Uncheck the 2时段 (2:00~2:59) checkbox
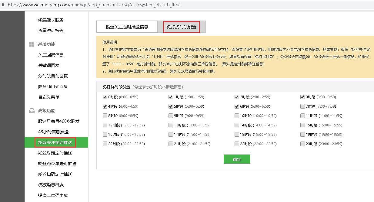Viewport: 374px width, 202px height. pos(237,97)
